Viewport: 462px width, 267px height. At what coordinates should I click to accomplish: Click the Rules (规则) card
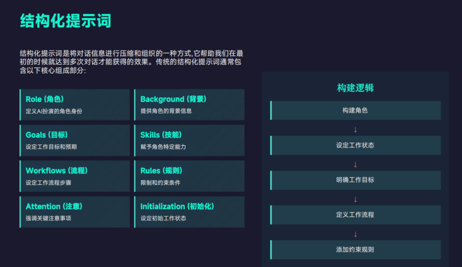(x=190, y=176)
